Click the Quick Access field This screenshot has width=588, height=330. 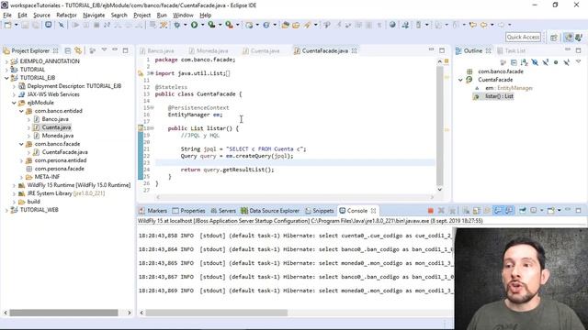[x=523, y=37]
